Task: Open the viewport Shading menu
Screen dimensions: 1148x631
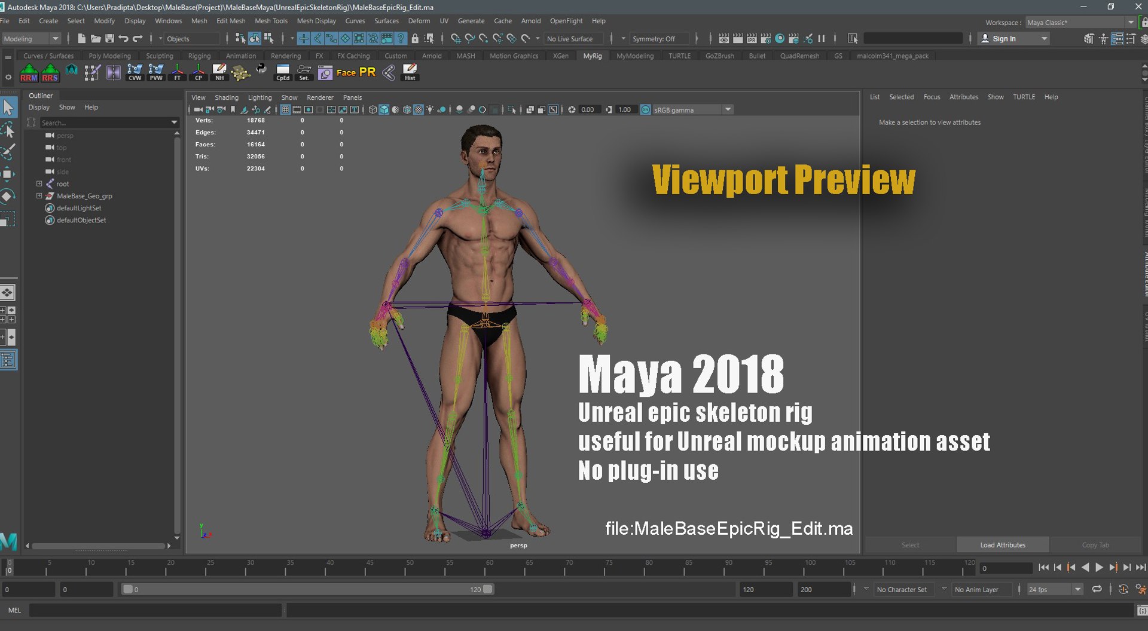Action: [x=226, y=97]
